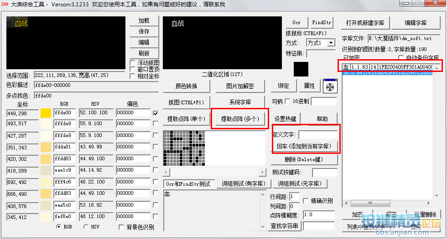Click the font list scroll-down arrow
The width and height of the screenshot is (447, 239).
click(437, 195)
